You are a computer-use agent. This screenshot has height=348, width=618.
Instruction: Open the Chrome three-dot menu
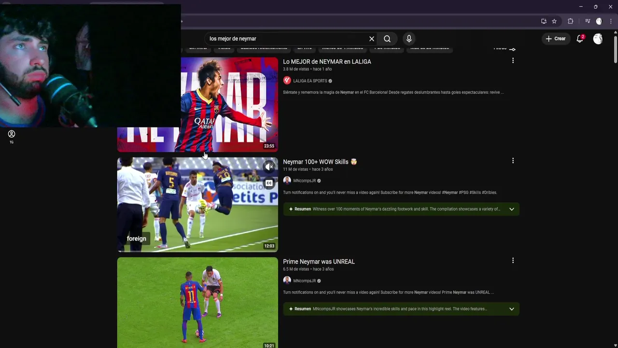tap(611, 21)
